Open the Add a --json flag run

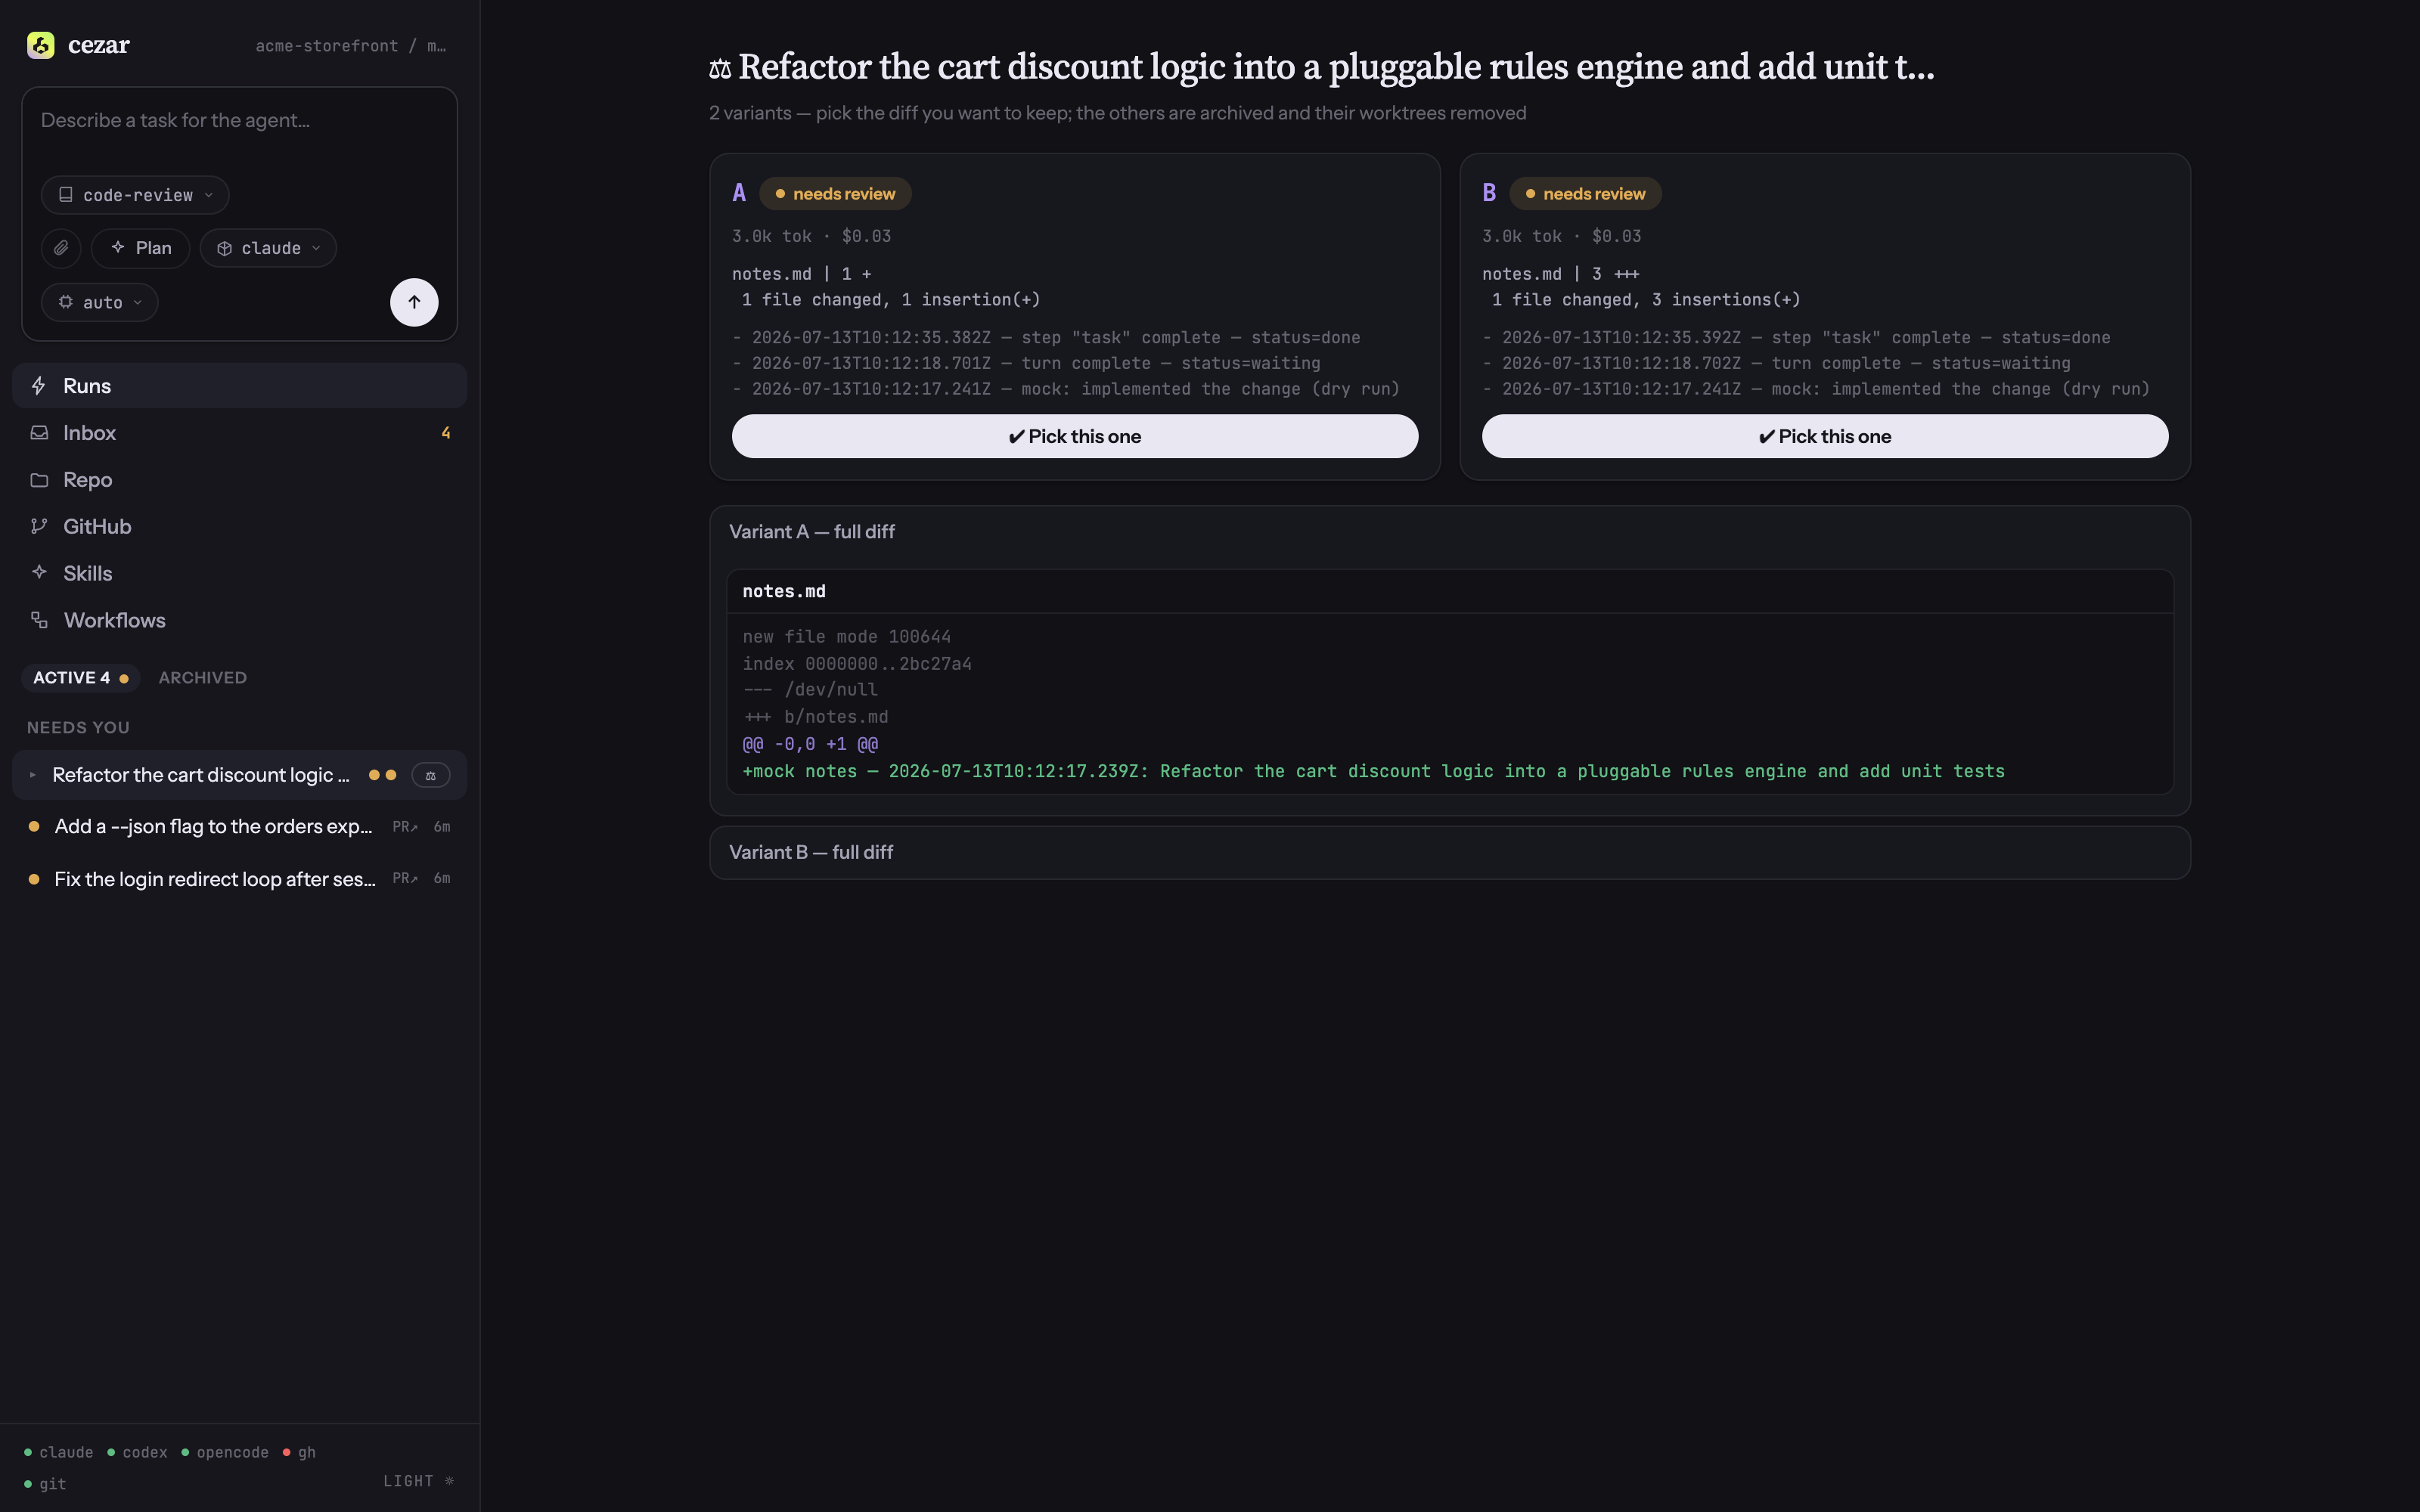239,827
